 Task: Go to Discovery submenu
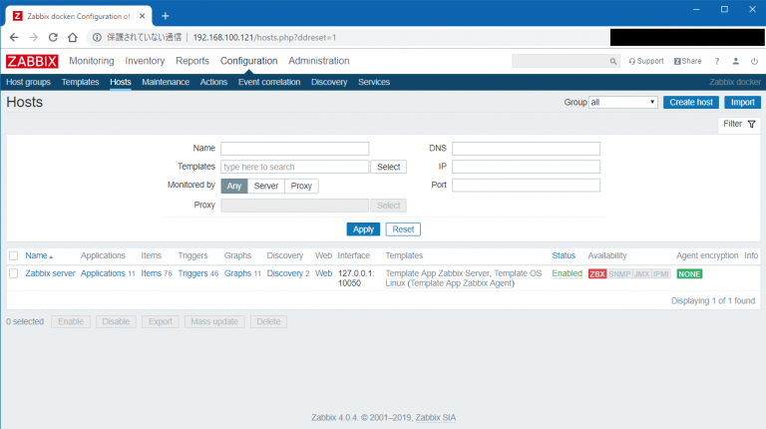click(329, 82)
